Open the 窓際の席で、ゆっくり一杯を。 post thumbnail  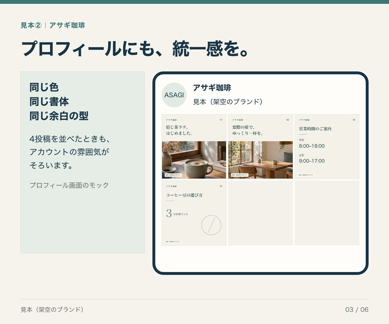pos(261,146)
